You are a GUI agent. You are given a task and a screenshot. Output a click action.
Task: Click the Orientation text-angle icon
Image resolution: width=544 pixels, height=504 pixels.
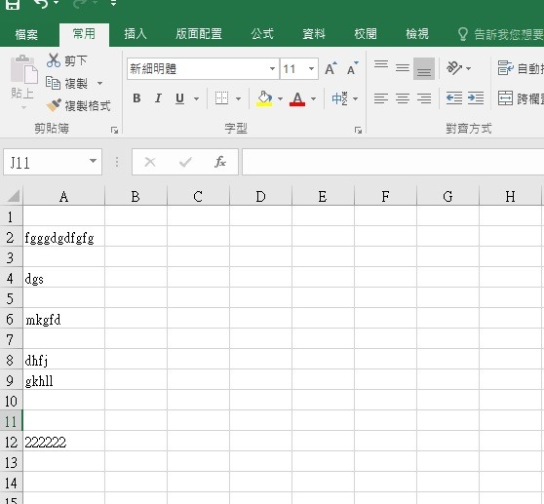pyautogui.click(x=454, y=68)
